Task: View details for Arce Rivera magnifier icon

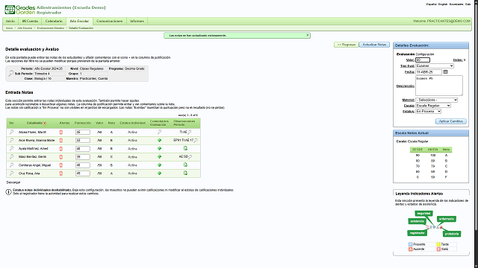Action: click(11, 141)
